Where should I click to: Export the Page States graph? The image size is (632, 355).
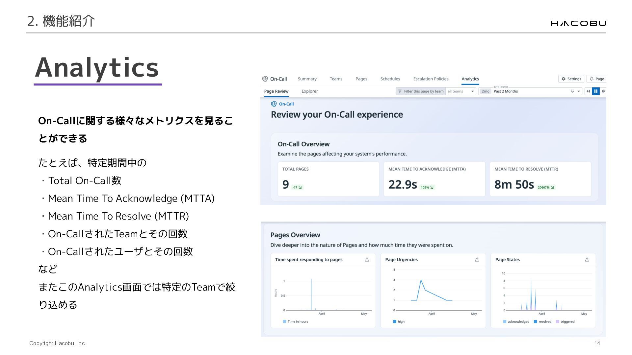click(587, 260)
